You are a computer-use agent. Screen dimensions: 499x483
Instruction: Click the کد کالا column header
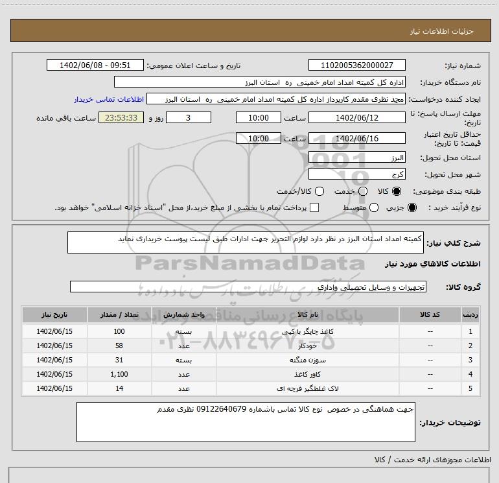click(430, 314)
